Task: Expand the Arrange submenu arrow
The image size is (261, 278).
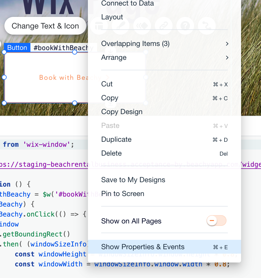Action: coord(227,57)
